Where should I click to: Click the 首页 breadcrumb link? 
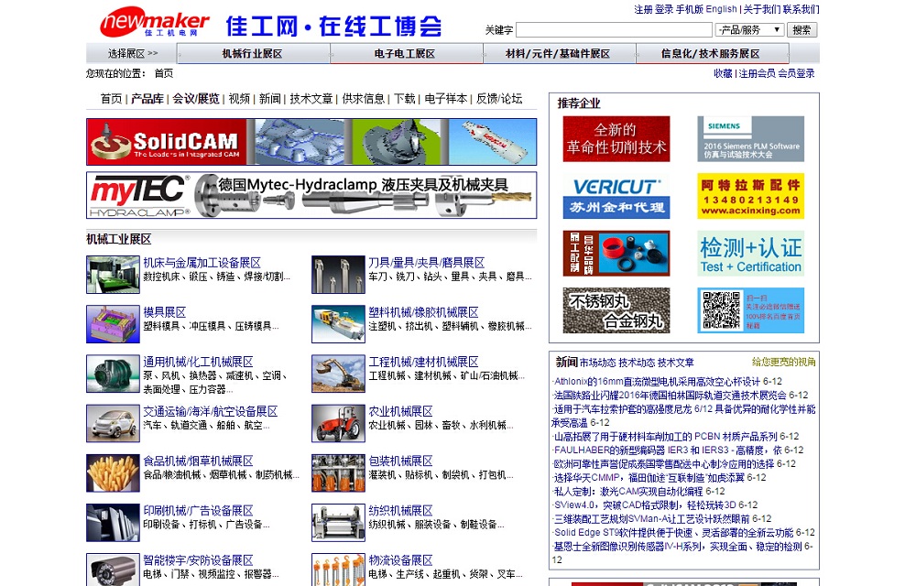coord(164,73)
